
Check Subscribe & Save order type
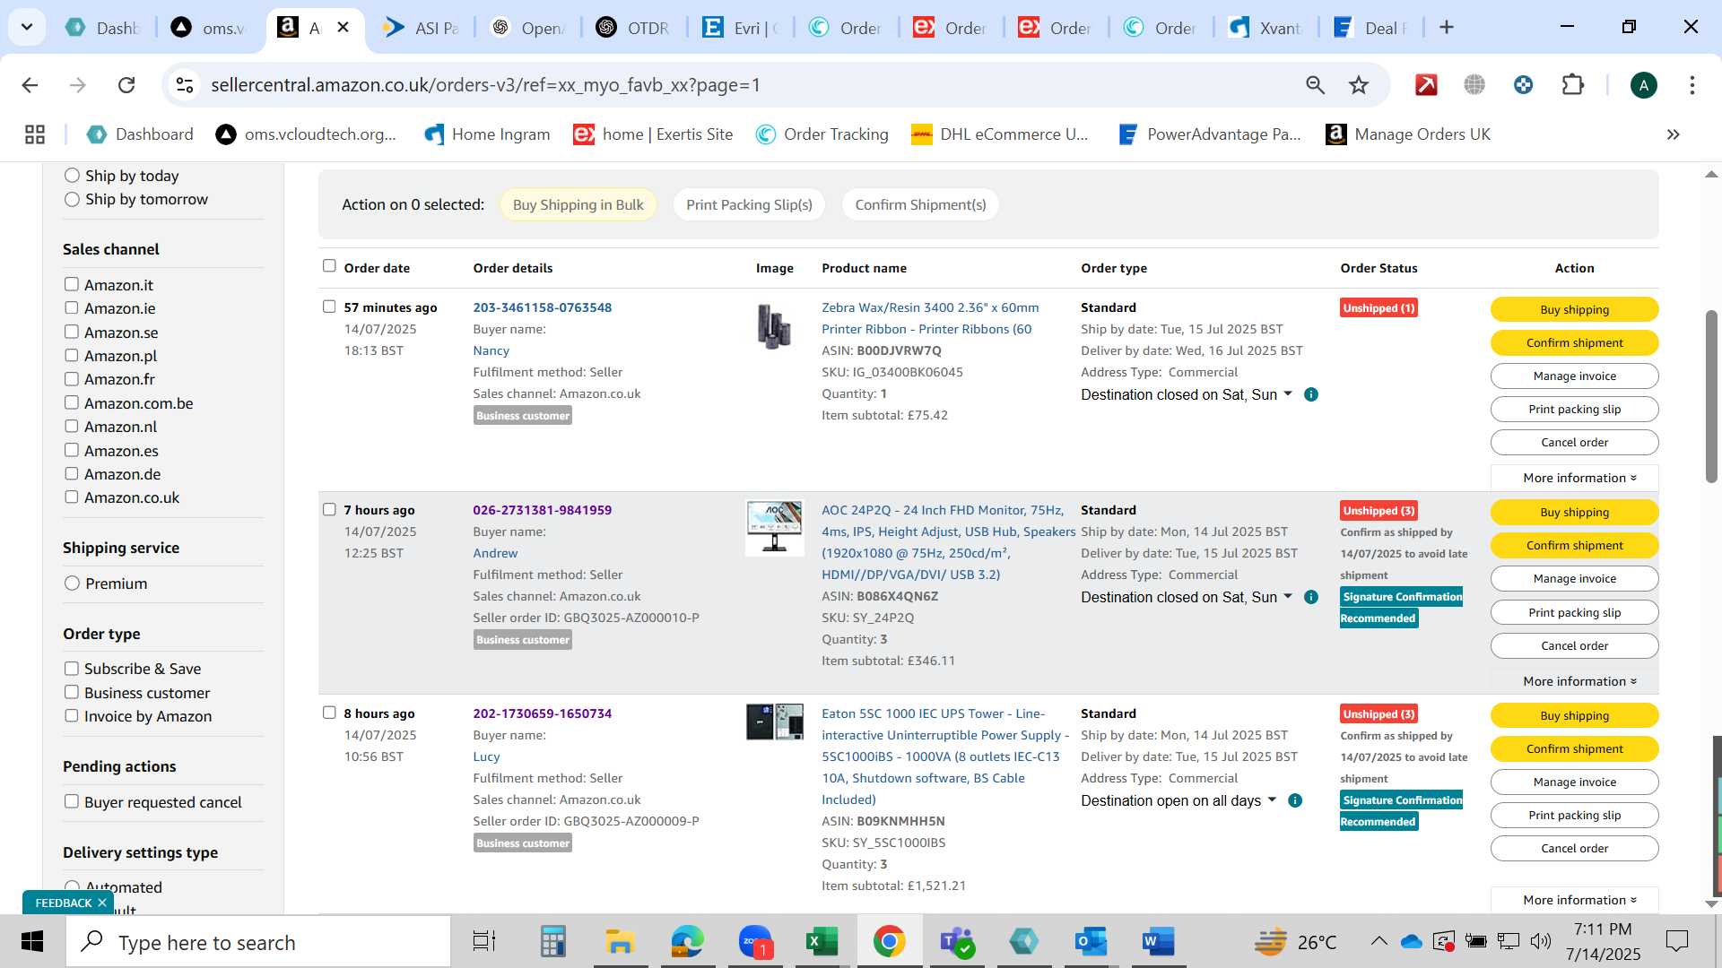point(71,668)
